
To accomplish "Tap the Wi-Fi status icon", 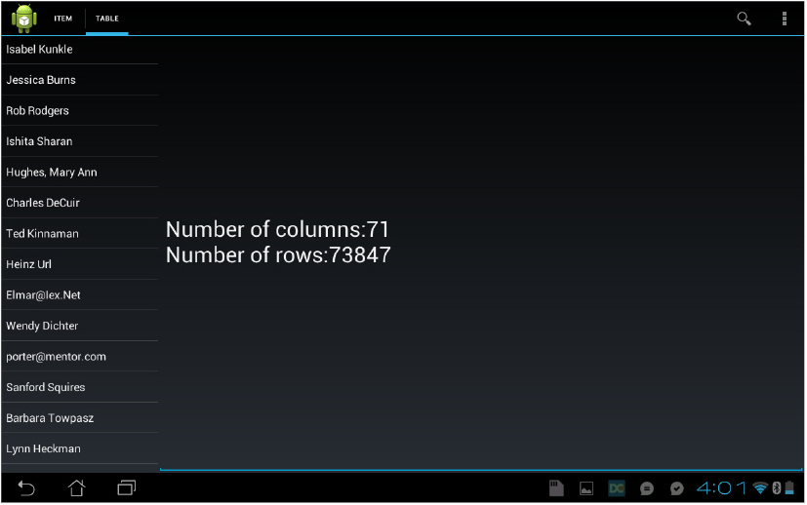I will [x=760, y=488].
